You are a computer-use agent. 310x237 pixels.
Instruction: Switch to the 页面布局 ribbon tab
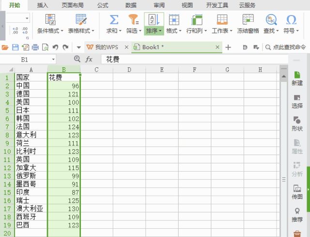click(73, 5)
